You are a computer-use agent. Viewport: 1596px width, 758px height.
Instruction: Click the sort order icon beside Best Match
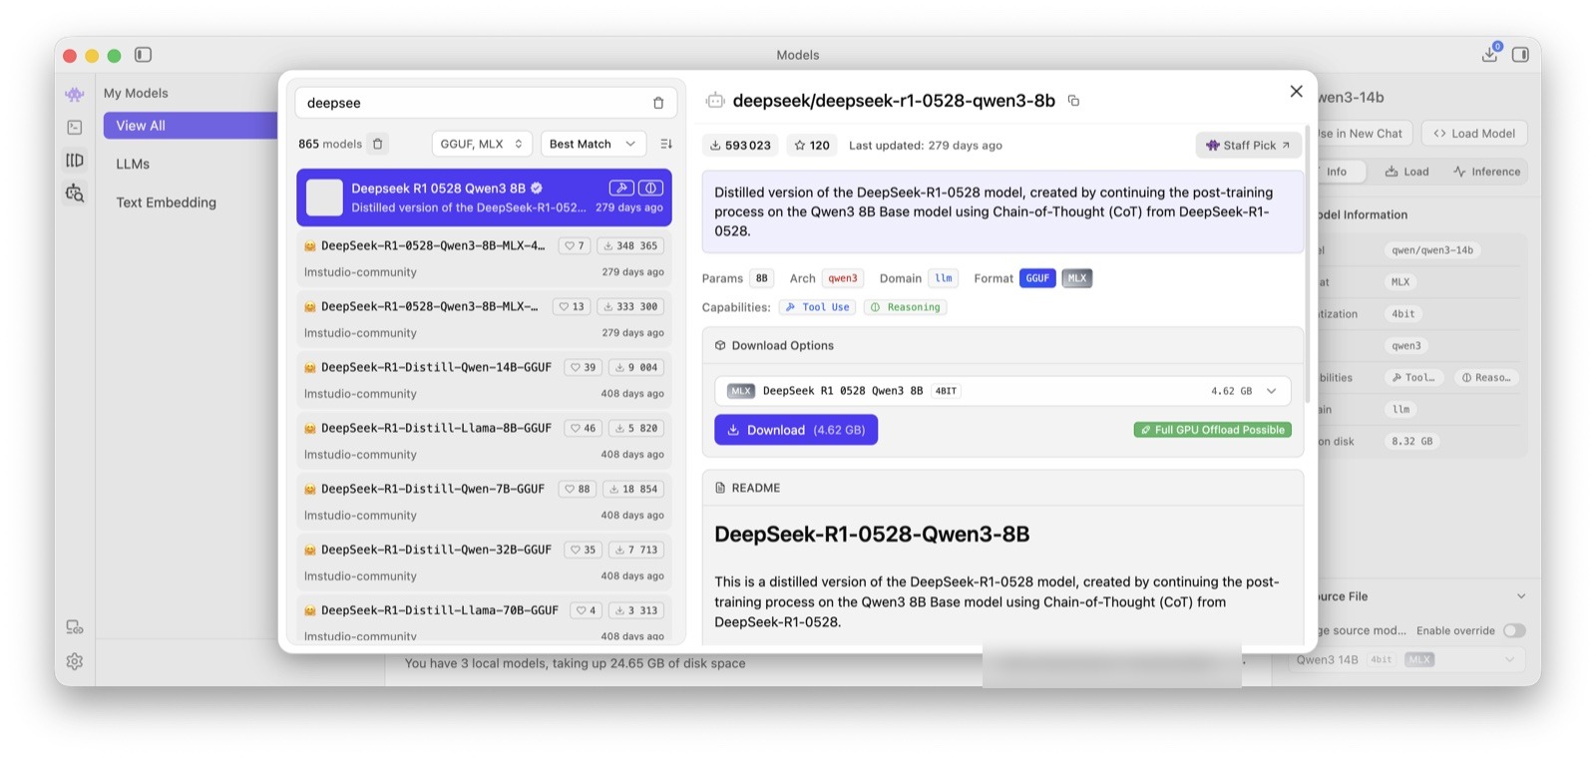(666, 144)
